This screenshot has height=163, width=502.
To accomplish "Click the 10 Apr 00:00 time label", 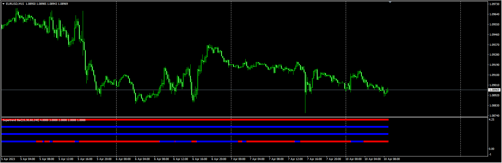I will [353, 159].
